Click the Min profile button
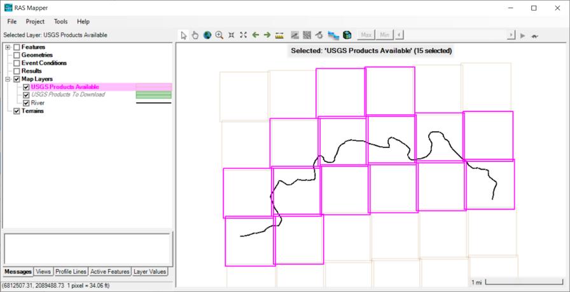 tap(385, 35)
